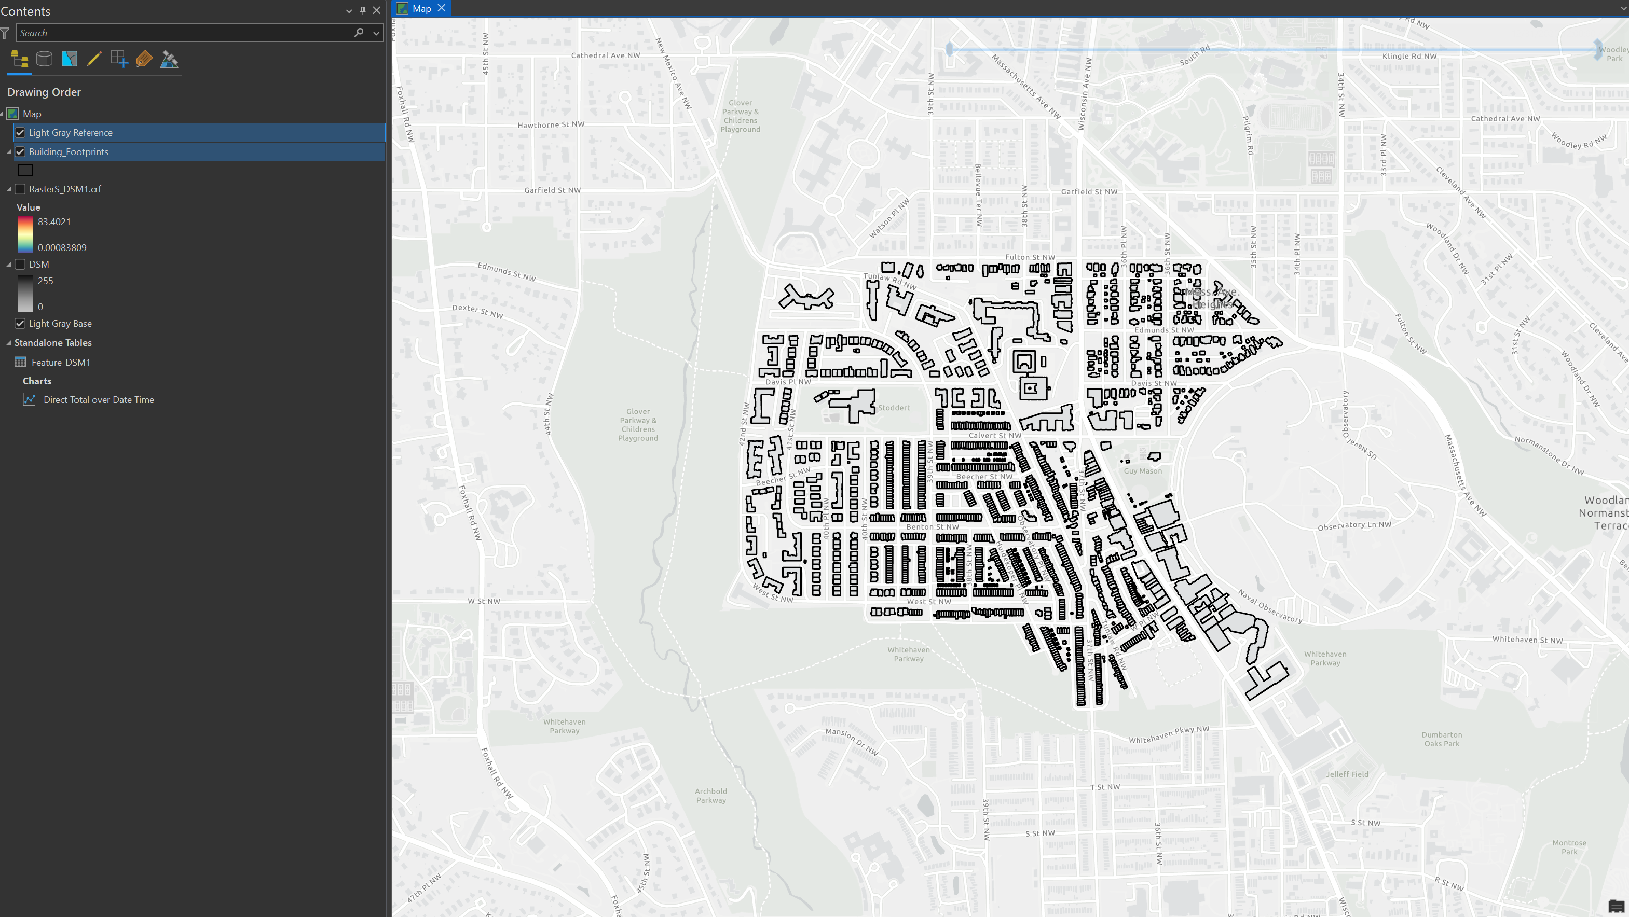Image resolution: width=1629 pixels, height=917 pixels.
Task: Disable the Building_Footprints layer visibility
Action: (20, 151)
